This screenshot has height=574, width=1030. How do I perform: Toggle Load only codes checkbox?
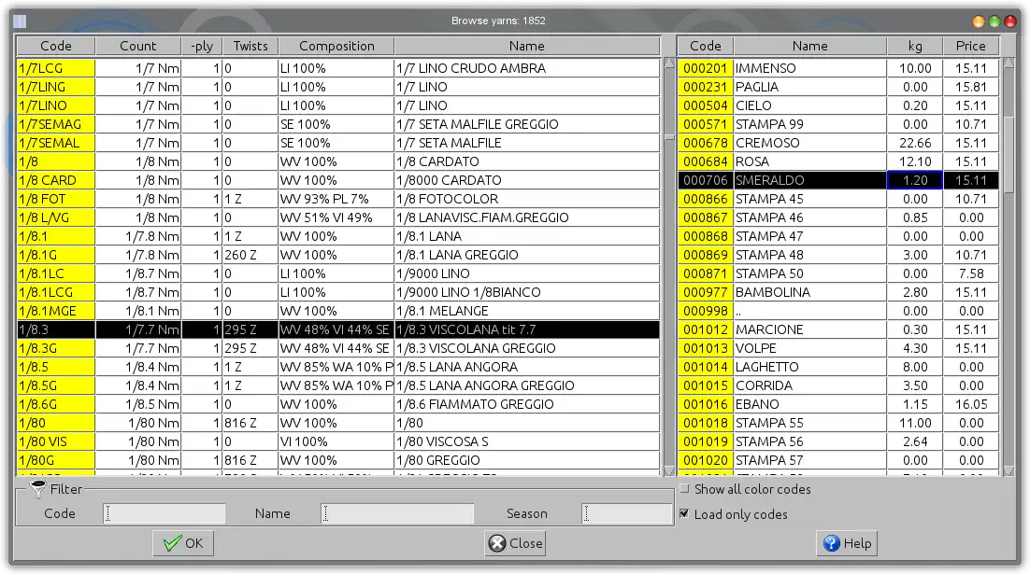coord(684,513)
